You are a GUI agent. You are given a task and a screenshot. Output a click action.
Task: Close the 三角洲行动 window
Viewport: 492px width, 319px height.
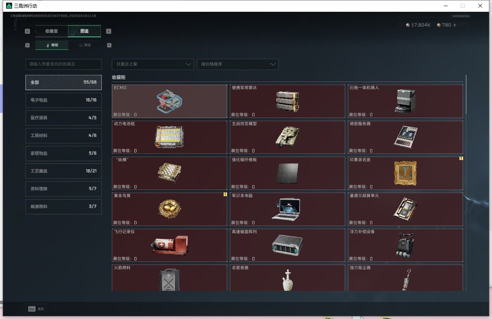tap(480, 6)
